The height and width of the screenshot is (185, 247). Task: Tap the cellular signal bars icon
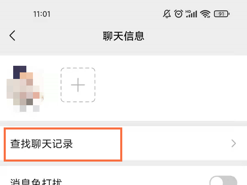(192, 14)
